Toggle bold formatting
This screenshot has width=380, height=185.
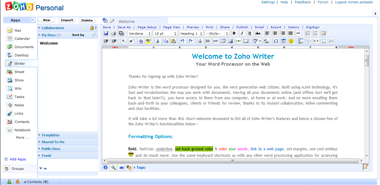(234, 33)
